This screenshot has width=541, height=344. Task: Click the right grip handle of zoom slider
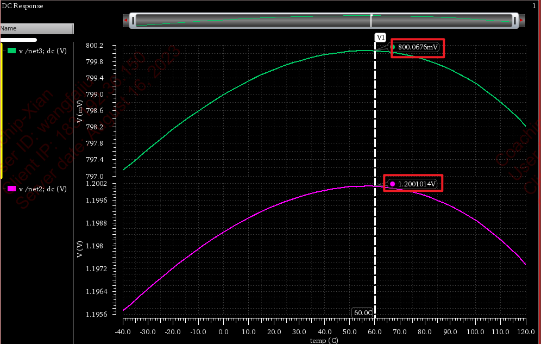[515, 21]
